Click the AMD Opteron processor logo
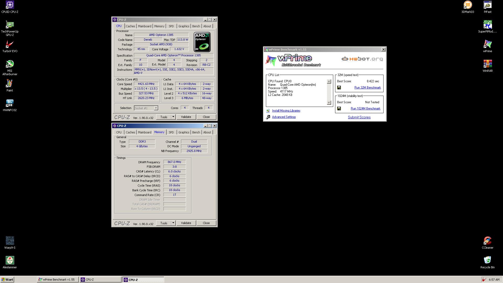Image resolution: width=503 pixels, height=283 pixels. click(x=202, y=42)
